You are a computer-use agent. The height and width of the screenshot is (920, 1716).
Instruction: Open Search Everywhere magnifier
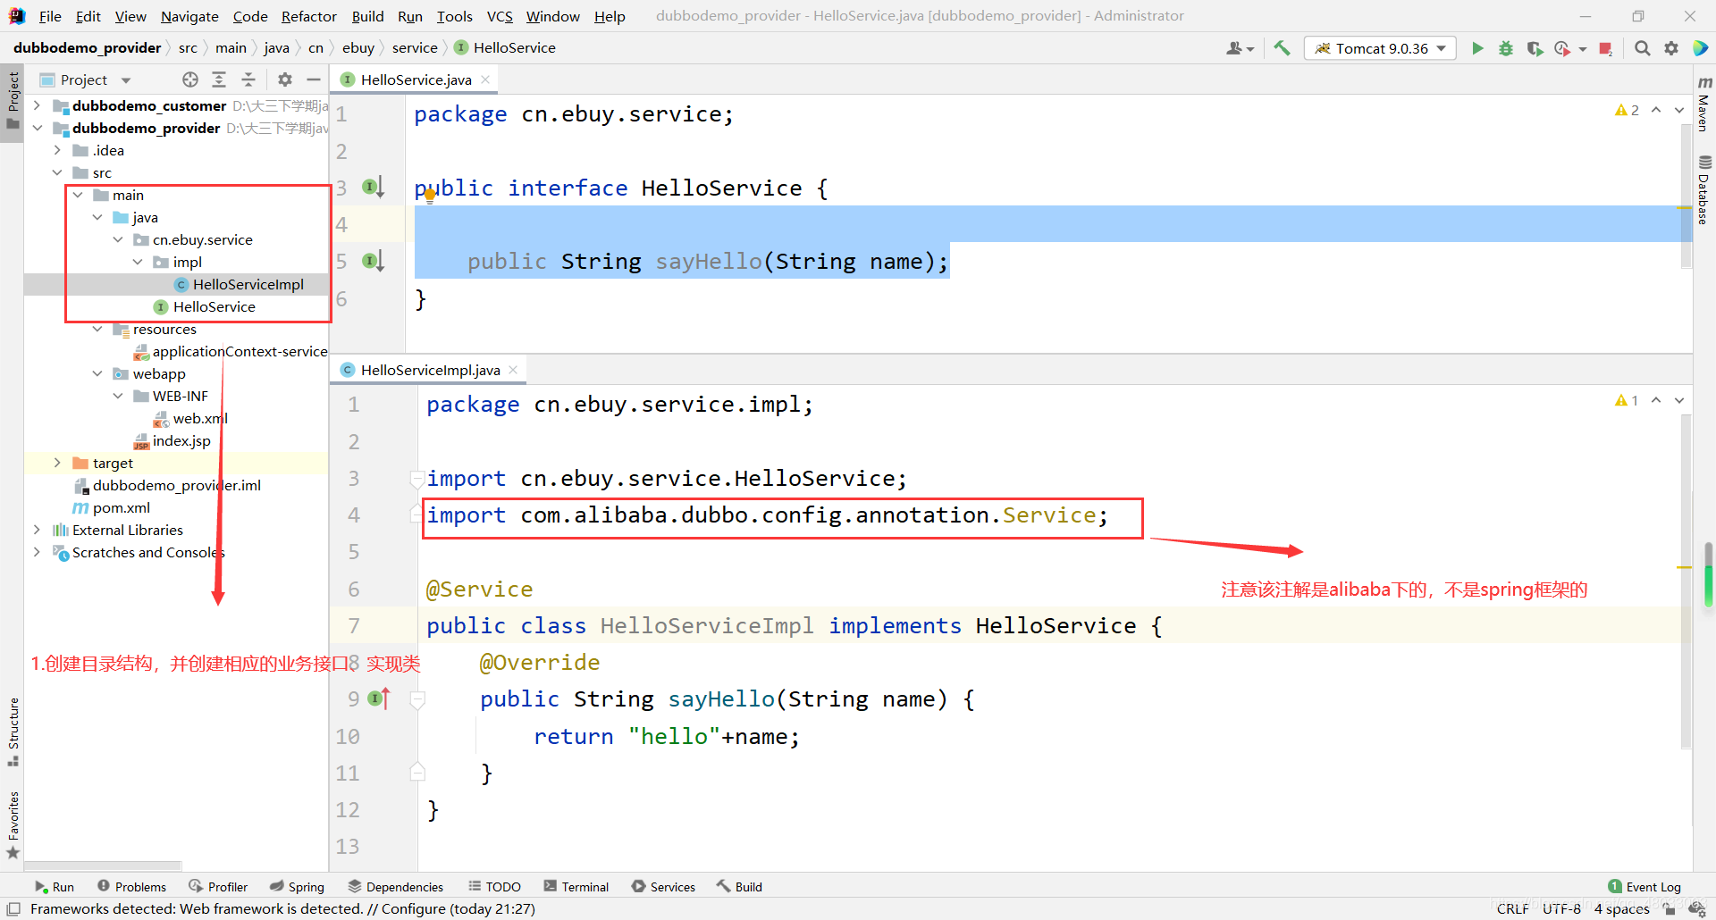[x=1643, y=48]
